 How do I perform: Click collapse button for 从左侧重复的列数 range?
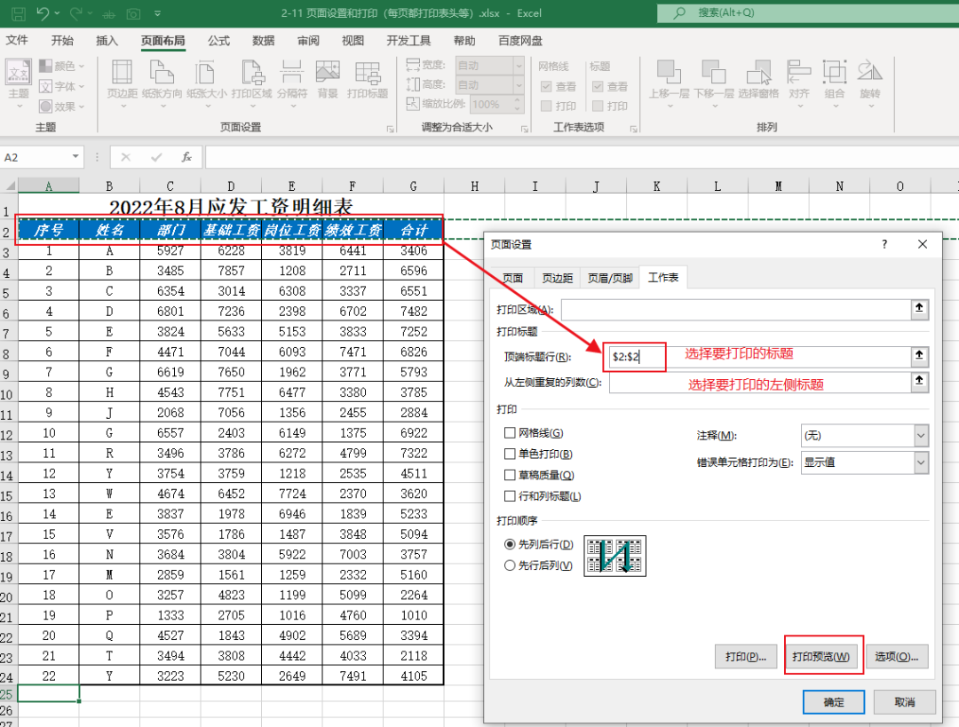919,381
